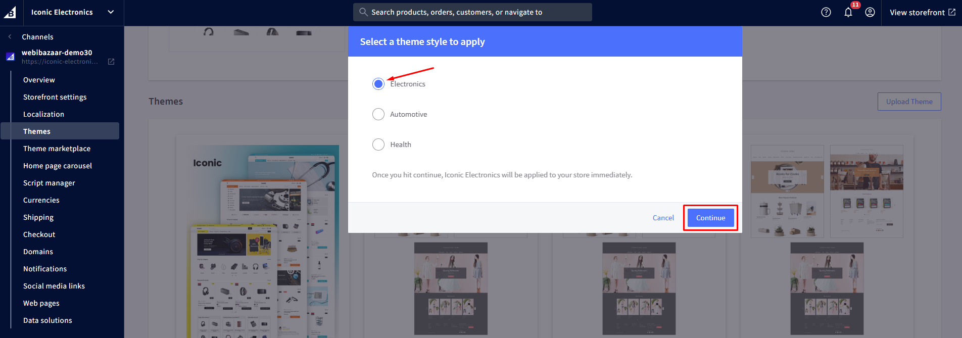Open the help question mark icon

coord(826,12)
